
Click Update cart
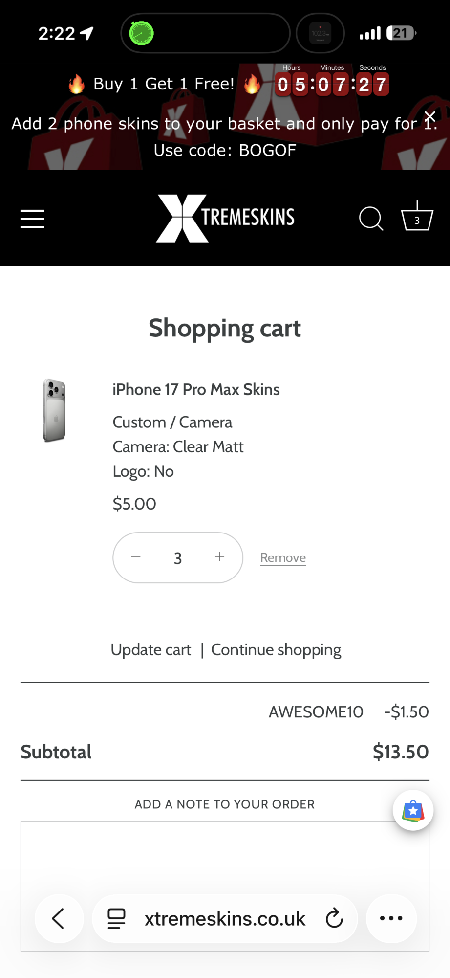coord(150,650)
